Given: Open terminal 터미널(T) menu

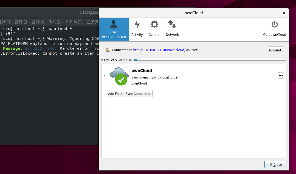Looking at the screenshot, I should click(x=74, y=22).
